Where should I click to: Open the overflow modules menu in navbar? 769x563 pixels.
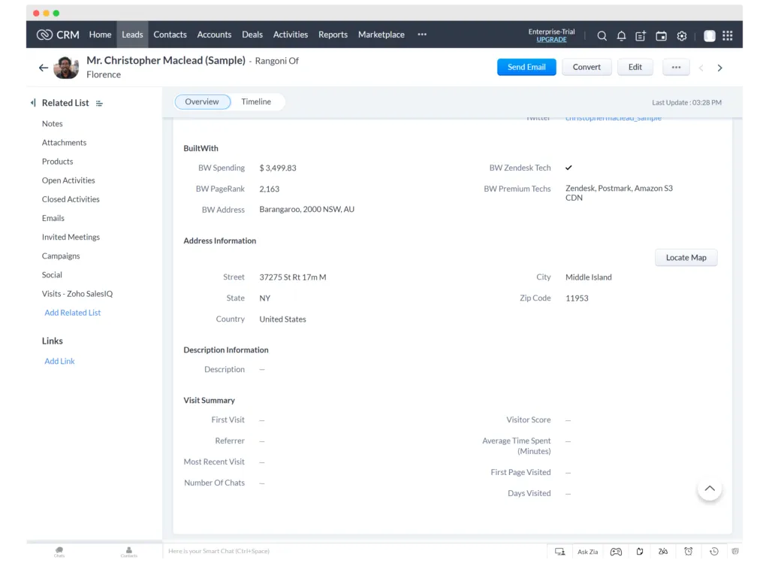pos(422,35)
